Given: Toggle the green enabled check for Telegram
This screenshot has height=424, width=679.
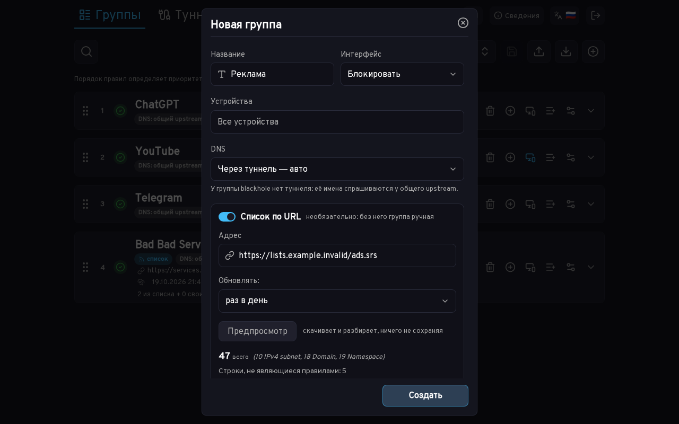Looking at the screenshot, I should 120,204.
